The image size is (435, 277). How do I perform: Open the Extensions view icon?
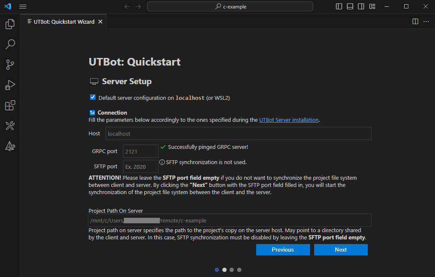point(10,105)
